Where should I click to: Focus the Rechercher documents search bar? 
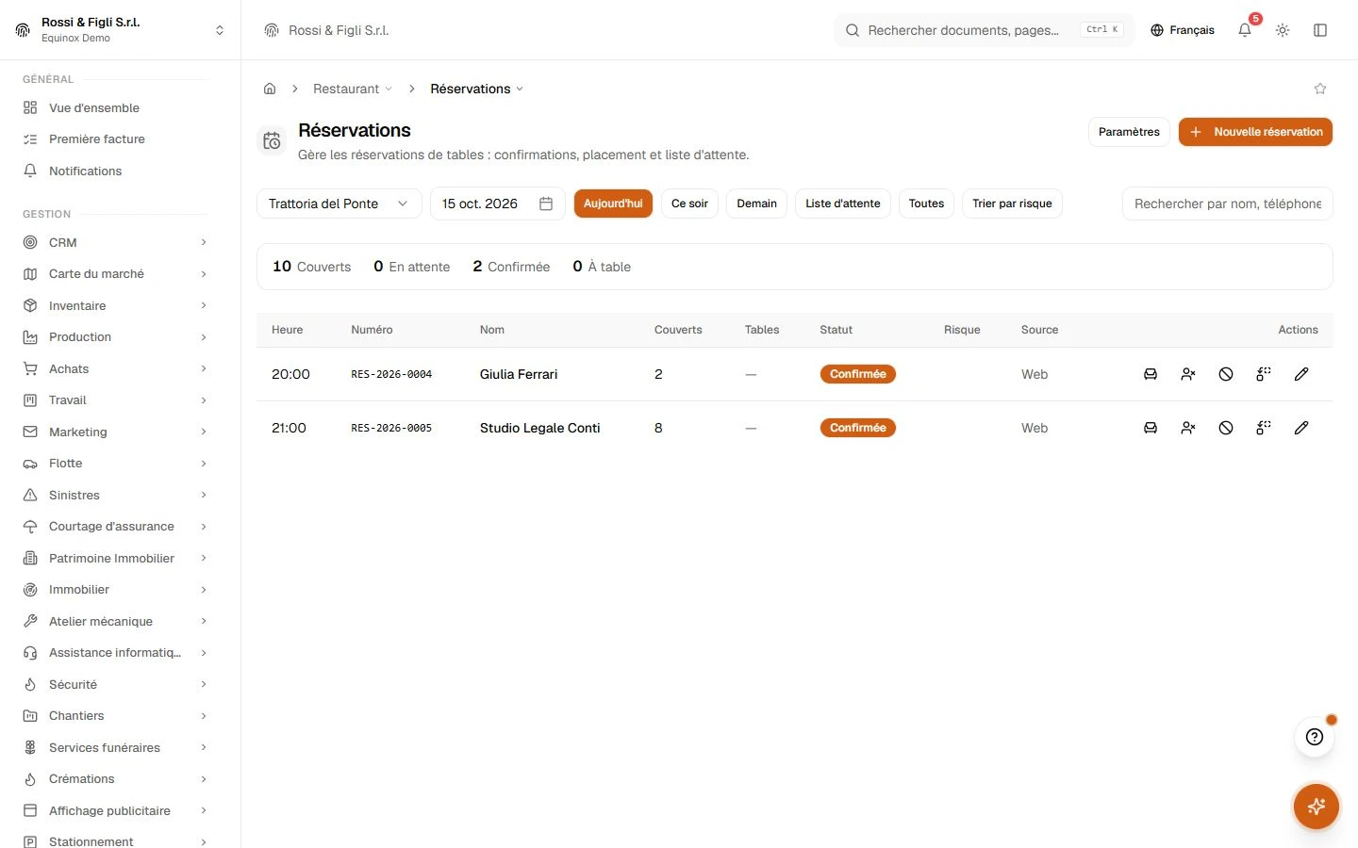click(984, 30)
